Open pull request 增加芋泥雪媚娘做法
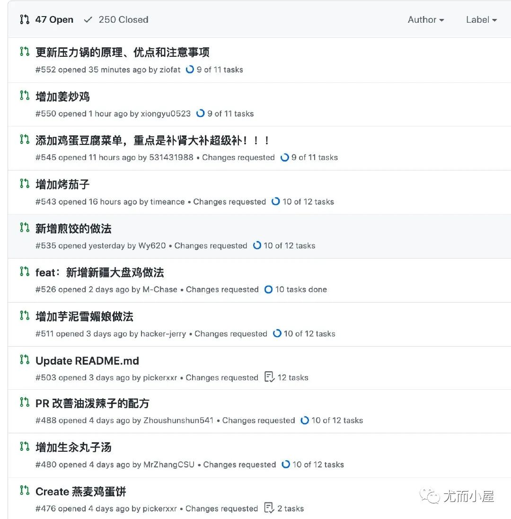This screenshot has height=519, width=511. [84, 316]
